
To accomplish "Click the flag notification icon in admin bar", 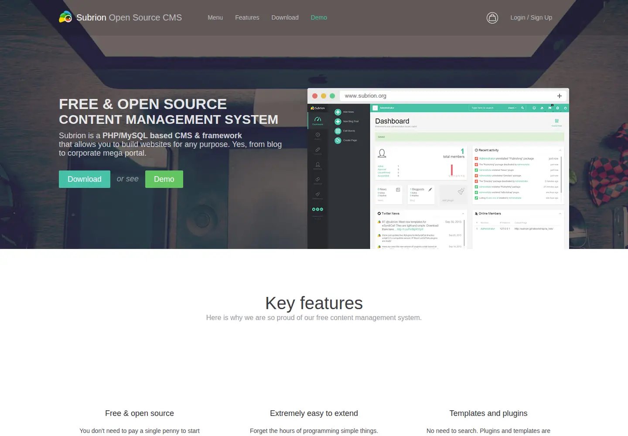I will click(x=550, y=108).
